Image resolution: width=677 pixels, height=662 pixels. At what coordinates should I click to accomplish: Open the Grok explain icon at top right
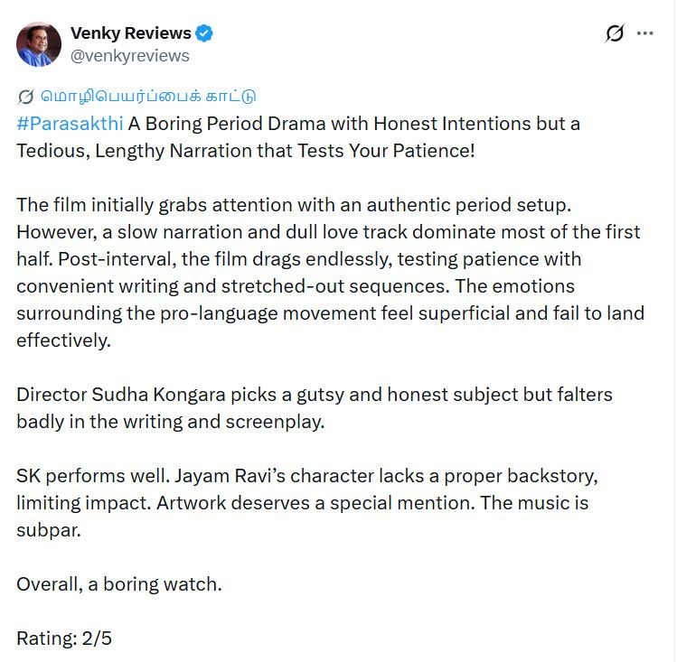614,34
